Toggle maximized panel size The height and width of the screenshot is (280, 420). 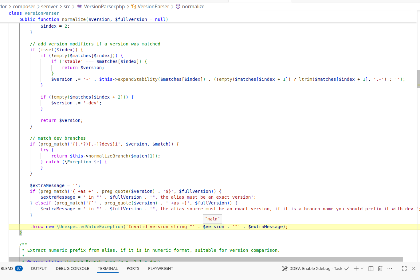tap(404, 268)
